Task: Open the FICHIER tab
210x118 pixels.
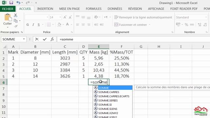Action: 8,9
